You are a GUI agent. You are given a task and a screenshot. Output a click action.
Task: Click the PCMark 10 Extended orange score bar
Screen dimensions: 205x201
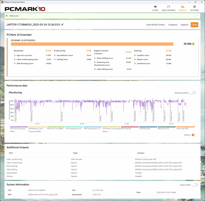point(92,44)
